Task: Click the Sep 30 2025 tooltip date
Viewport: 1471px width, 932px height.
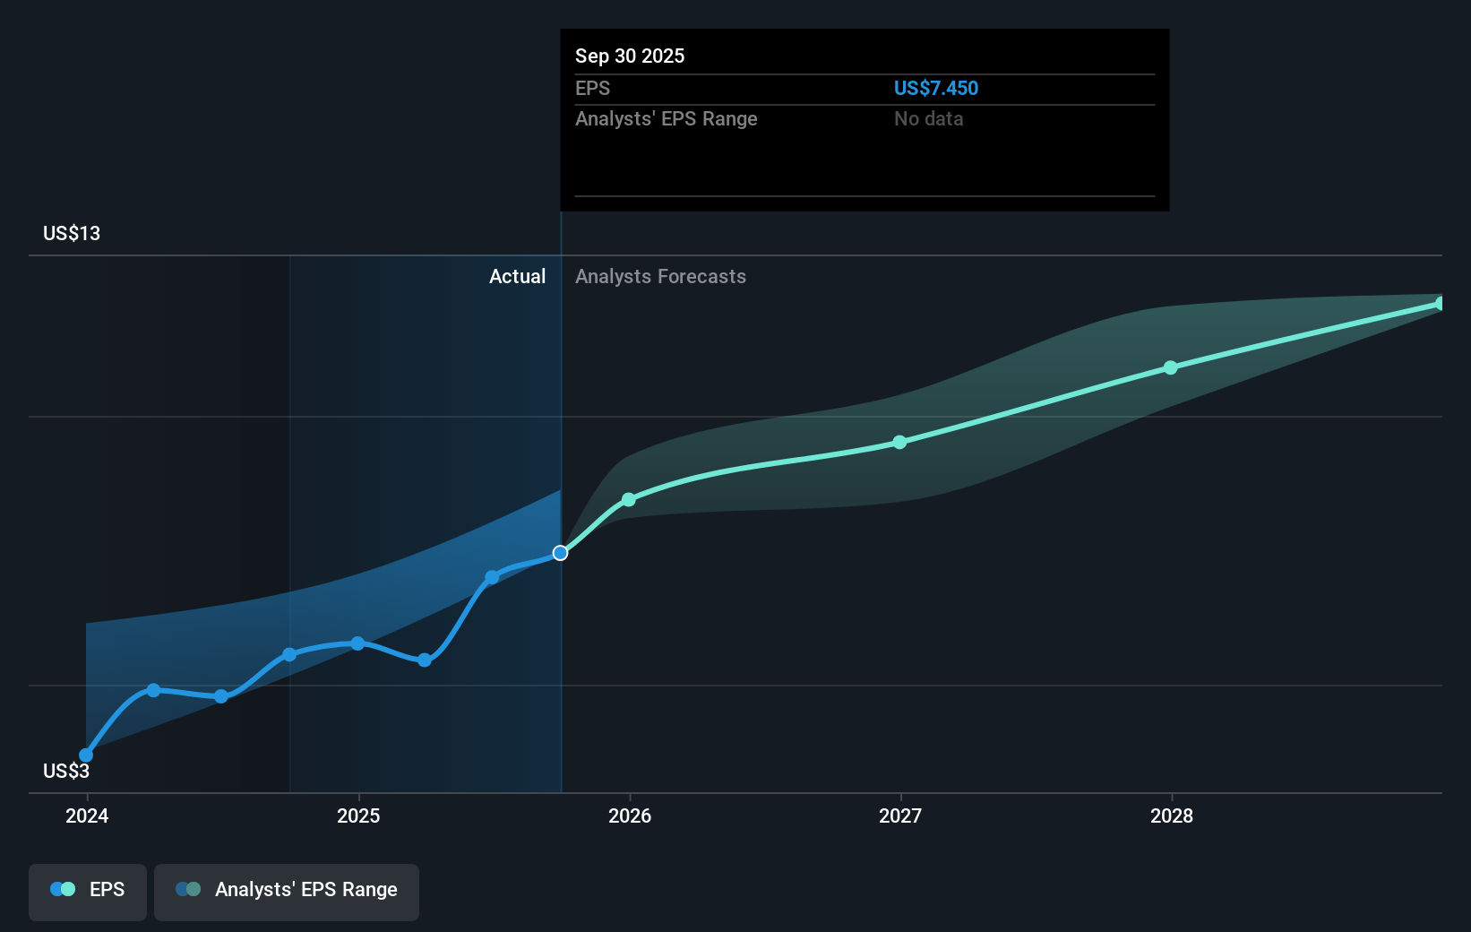Action: coord(630,56)
